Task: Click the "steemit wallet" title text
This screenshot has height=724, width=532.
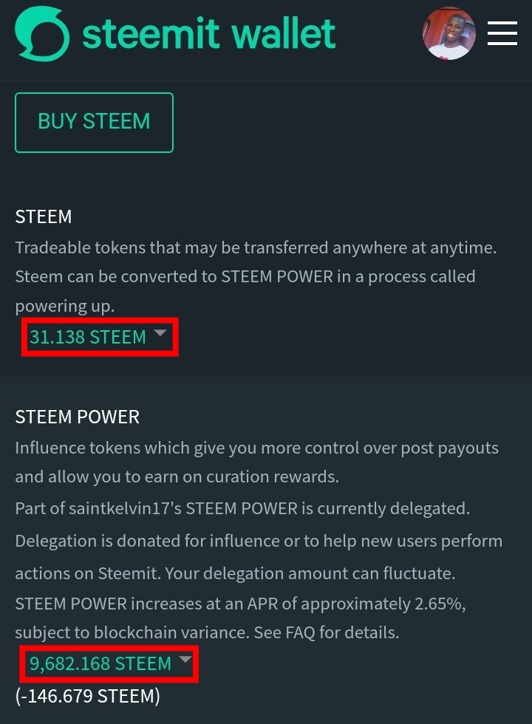Action: 209,33
